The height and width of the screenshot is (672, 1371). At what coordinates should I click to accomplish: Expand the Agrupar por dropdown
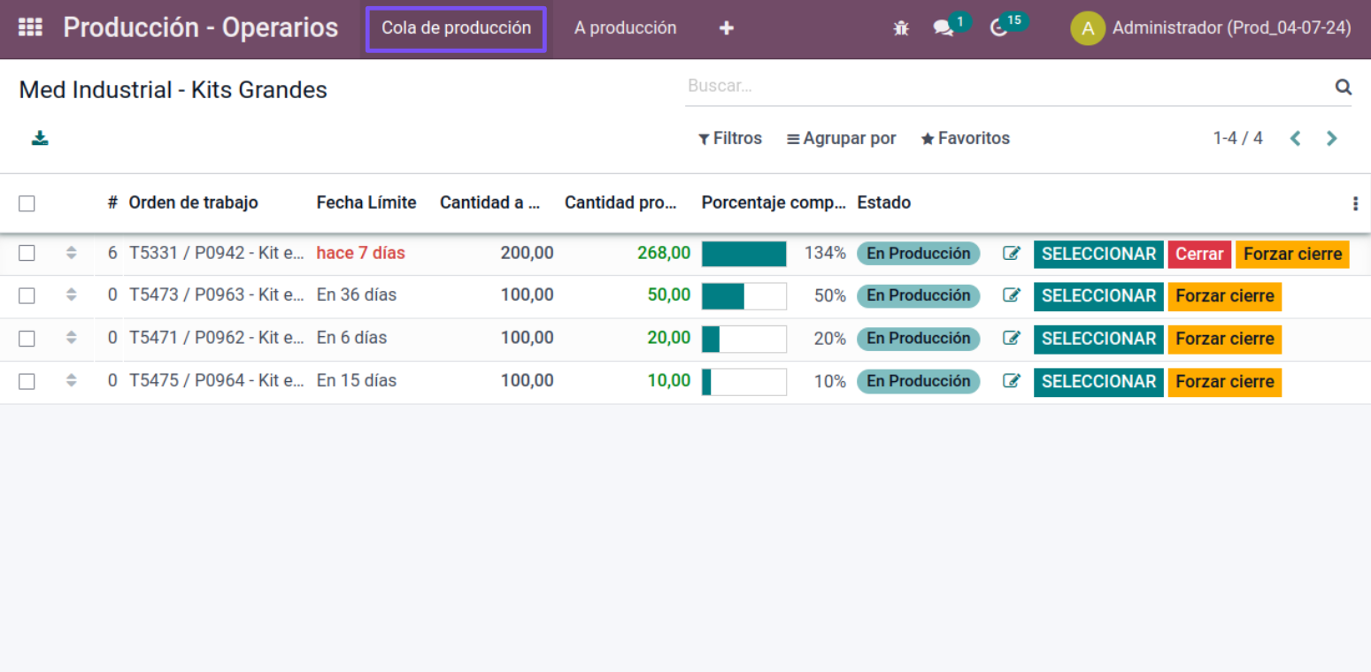pos(841,139)
